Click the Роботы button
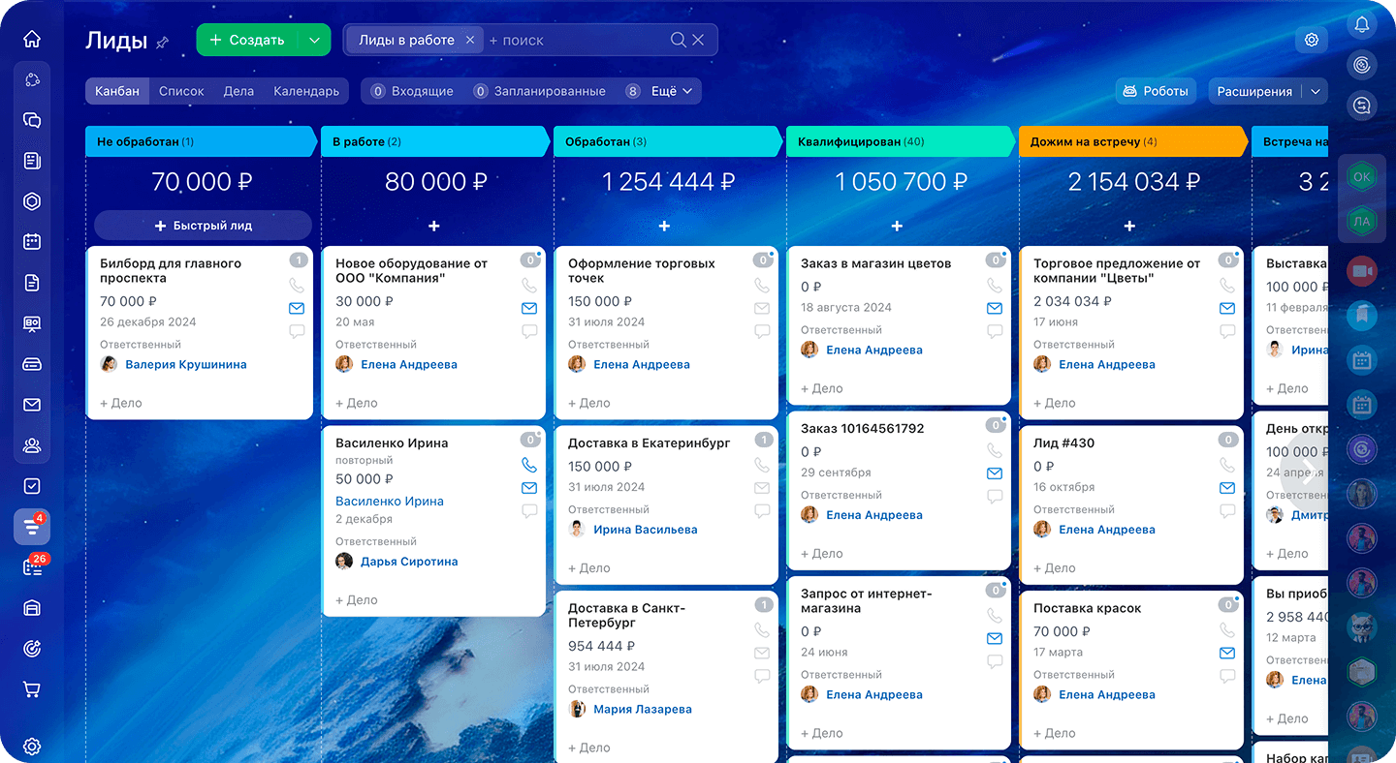 point(1155,91)
